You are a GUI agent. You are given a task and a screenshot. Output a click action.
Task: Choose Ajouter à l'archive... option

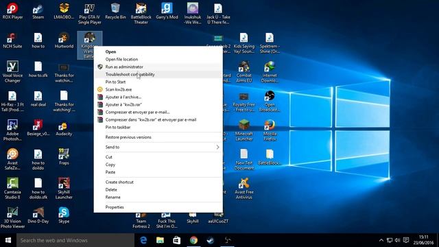158,97
